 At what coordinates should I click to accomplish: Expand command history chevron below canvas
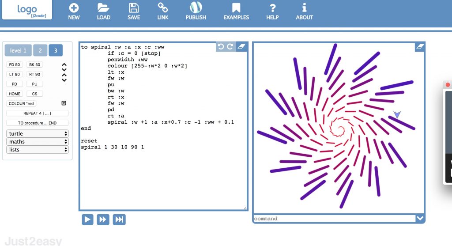point(420,218)
